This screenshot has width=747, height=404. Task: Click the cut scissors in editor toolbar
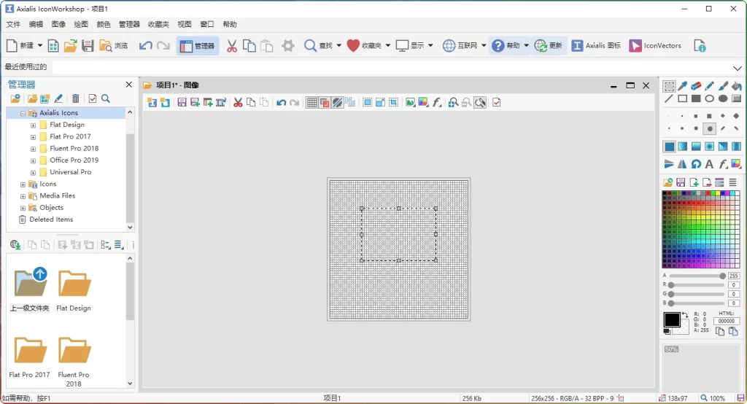click(x=238, y=102)
